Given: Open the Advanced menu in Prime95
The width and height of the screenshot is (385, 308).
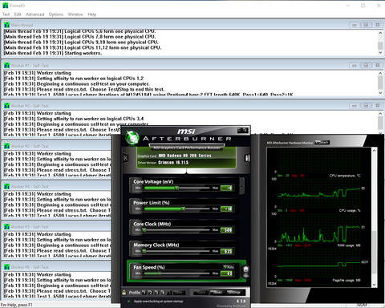Looking at the screenshot, I should (34, 14).
